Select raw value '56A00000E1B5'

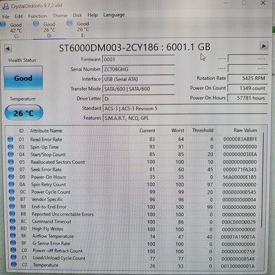239,177
